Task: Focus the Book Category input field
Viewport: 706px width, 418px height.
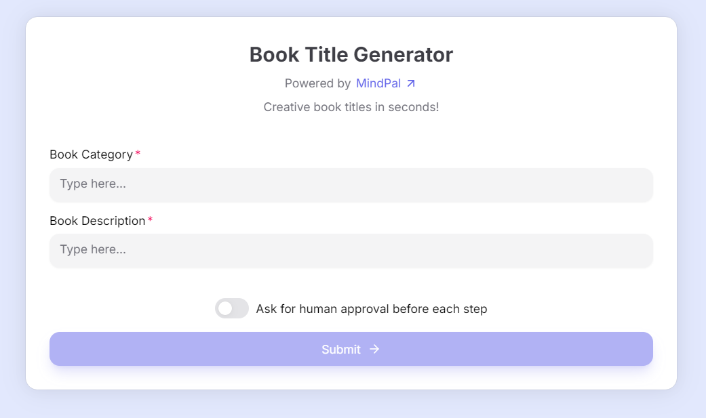Action: pyautogui.click(x=351, y=184)
